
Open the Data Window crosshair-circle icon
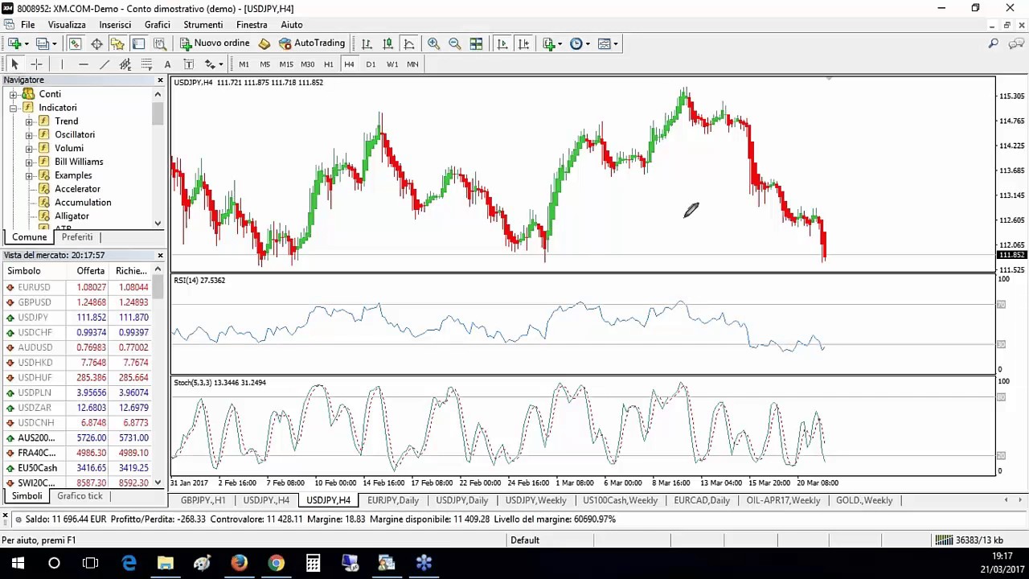click(96, 43)
